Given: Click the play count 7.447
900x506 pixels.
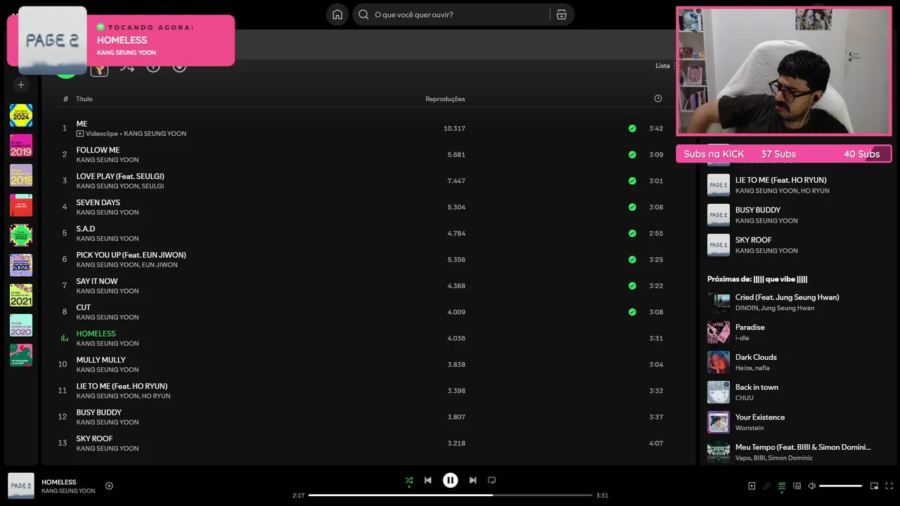Looking at the screenshot, I should [x=455, y=181].
